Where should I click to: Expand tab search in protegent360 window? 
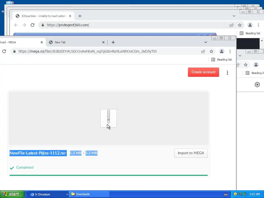pyautogui.click(x=234, y=16)
